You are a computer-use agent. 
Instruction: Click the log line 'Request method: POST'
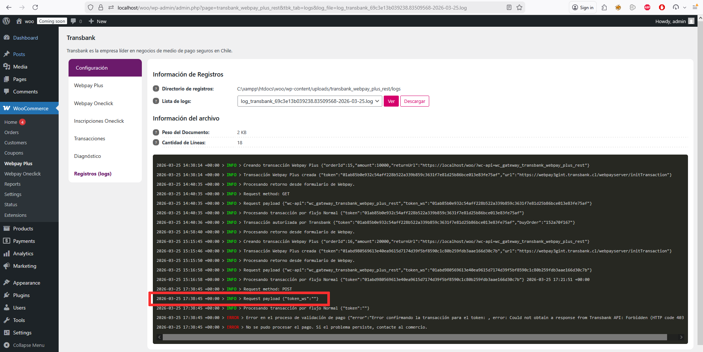point(224,289)
